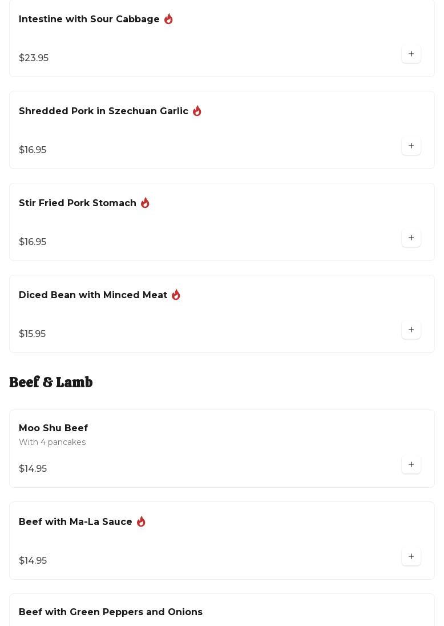Image resolution: width=444 pixels, height=626 pixels.
Task: Open Intestine with Sour Cabbage item
Action: [x=89, y=19]
